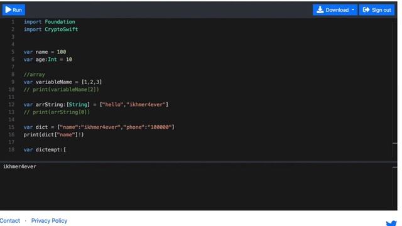Click line 'print(dict["name"]!)'
This screenshot has height=226, width=402.
53,134
